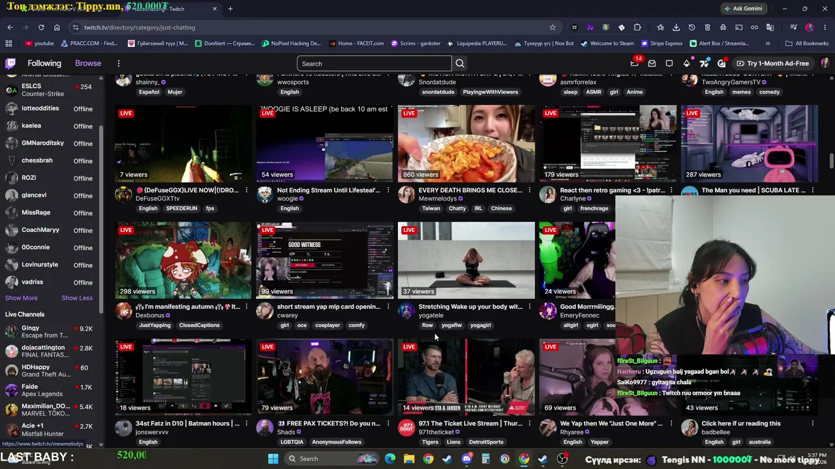This screenshot has height=469, width=835.
Task: Click the trash can toolbar extension
Action: 707,27
